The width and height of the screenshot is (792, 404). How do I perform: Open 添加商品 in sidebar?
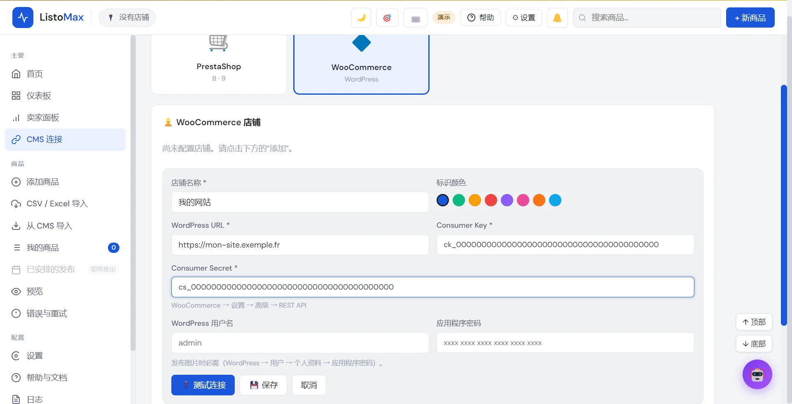[65, 182]
